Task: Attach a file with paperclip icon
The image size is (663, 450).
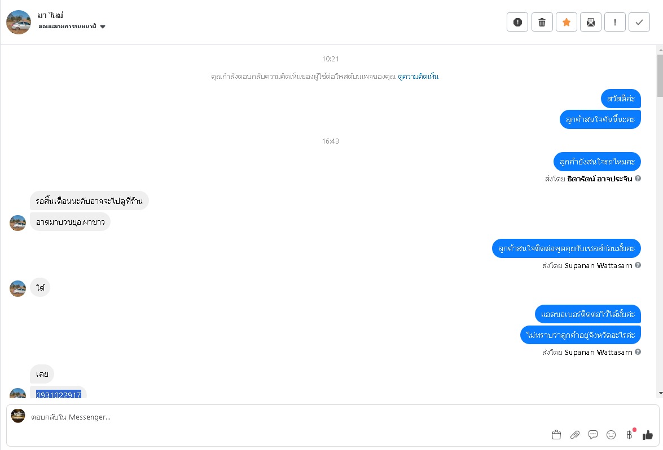Action: click(x=574, y=435)
